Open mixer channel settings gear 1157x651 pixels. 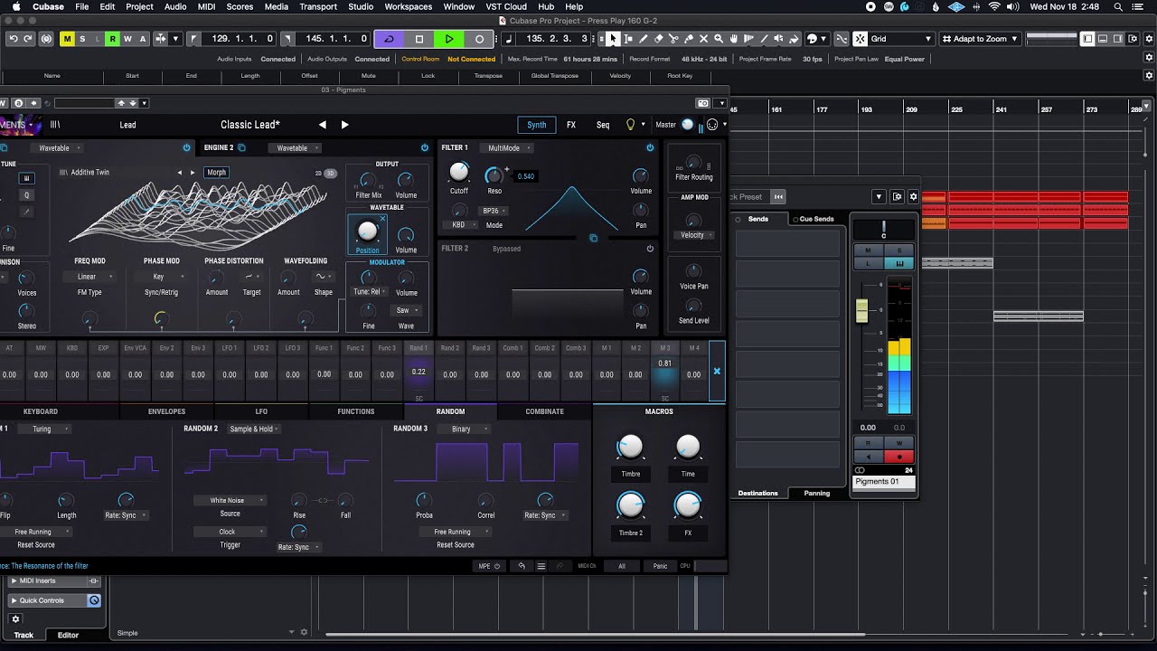tap(913, 196)
